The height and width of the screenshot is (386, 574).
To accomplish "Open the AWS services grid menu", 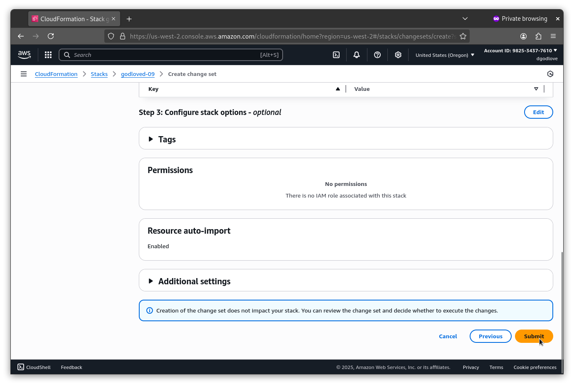I will [48, 55].
